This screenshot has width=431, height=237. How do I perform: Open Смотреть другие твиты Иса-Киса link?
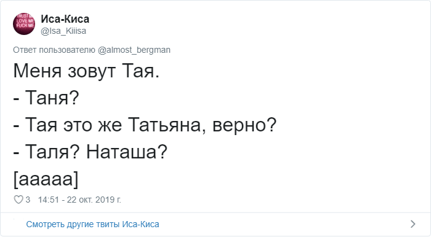[x=92, y=224]
